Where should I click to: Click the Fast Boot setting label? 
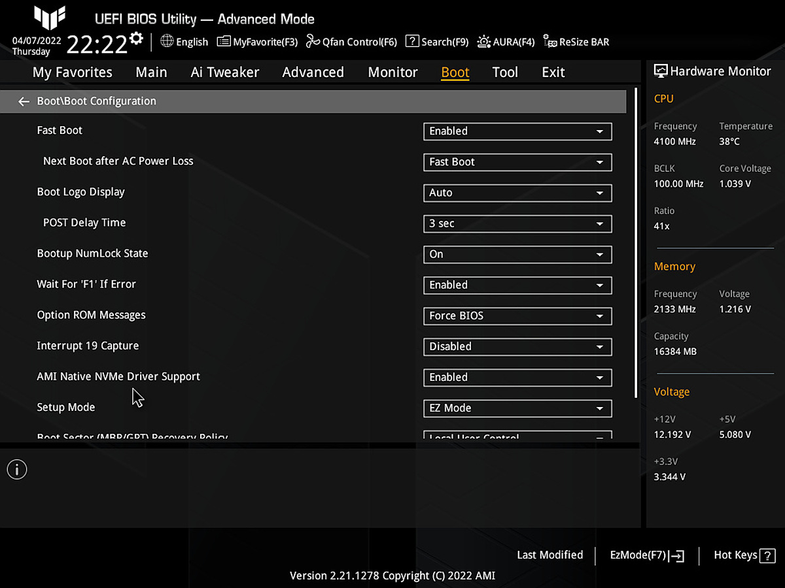click(x=60, y=130)
